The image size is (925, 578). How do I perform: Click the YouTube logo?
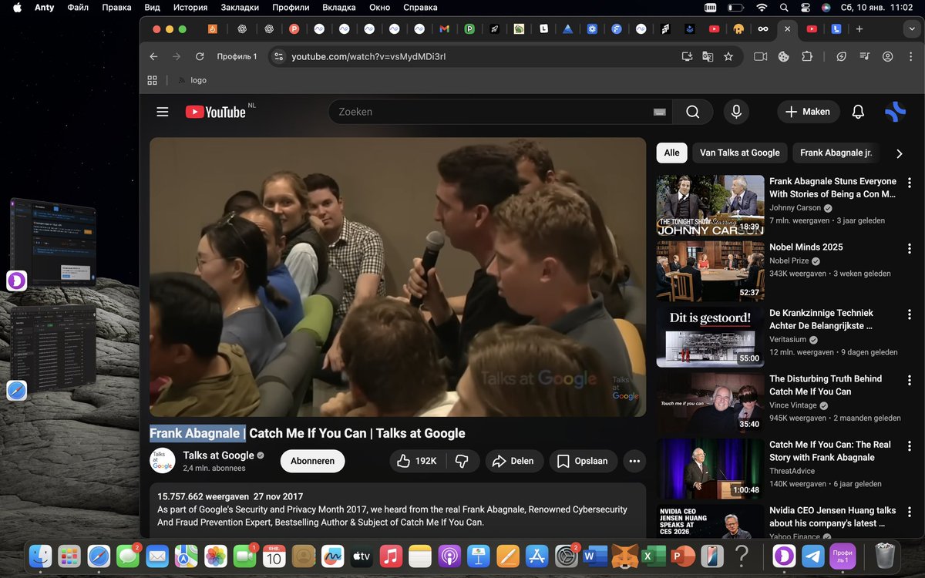click(x=215, y=112)
